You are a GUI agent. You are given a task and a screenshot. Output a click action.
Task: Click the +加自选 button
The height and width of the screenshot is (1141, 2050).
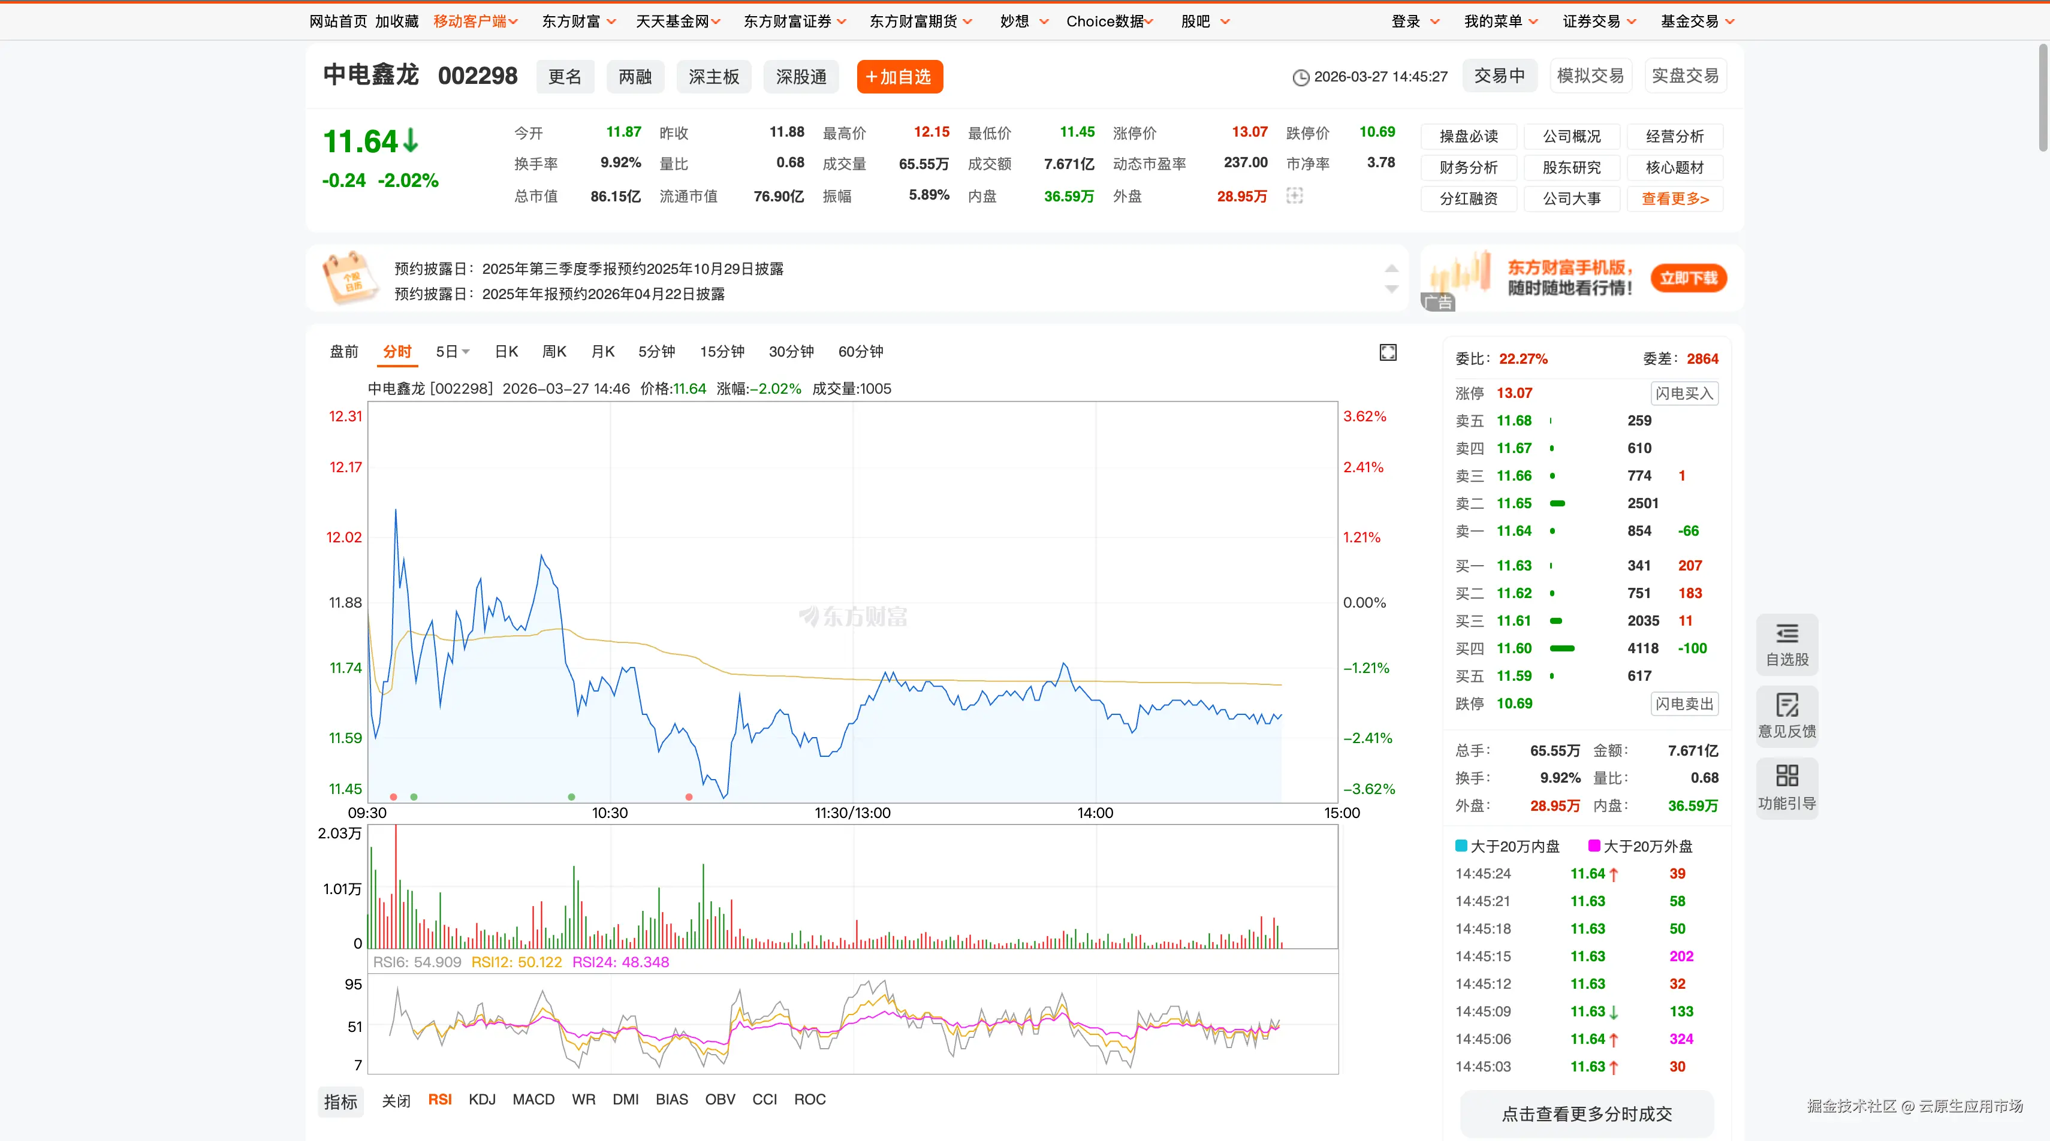[899, 76]
